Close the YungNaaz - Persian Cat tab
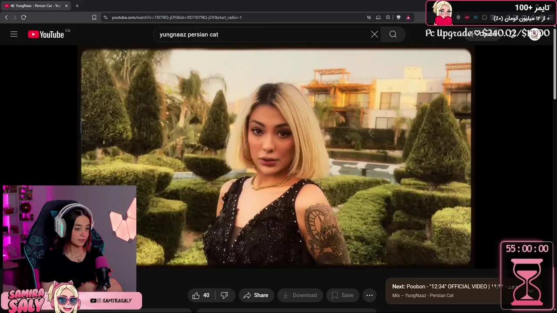 pos(66,6)
